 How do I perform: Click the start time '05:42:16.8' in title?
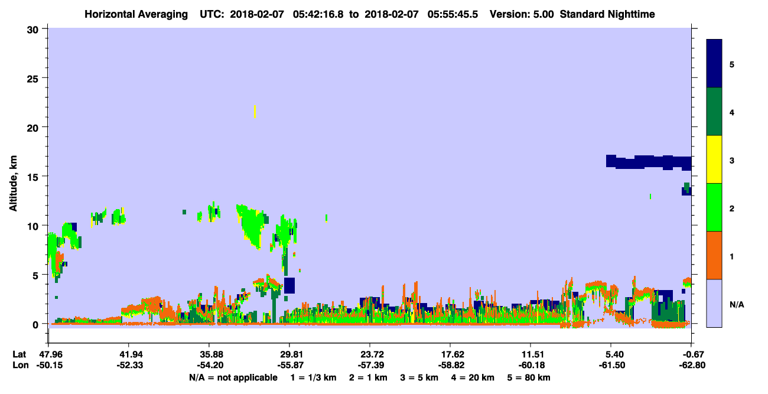click(318, 14)
